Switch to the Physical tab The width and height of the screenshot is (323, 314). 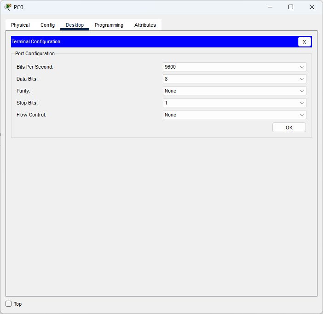20,25
